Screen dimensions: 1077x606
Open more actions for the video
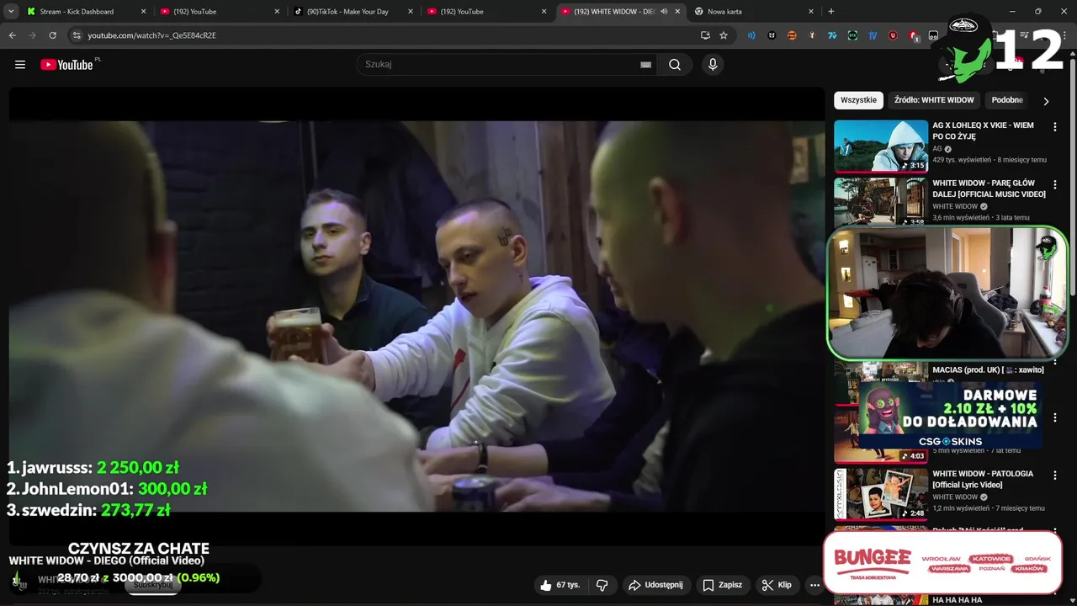click(x=814, y=585)
